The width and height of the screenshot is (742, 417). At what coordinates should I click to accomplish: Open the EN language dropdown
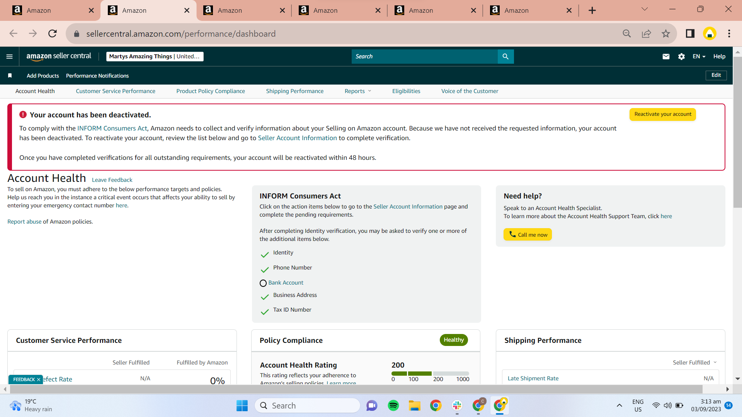click(699, 56)
